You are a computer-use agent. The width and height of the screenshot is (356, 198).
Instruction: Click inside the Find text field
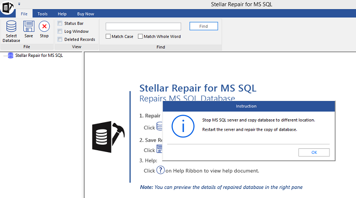coord(143,26)
